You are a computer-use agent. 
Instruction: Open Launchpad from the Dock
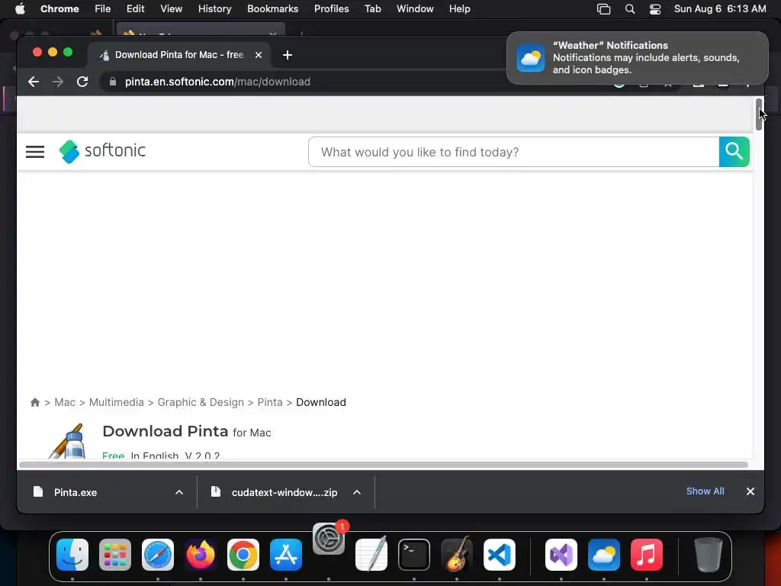coord(115,555)
